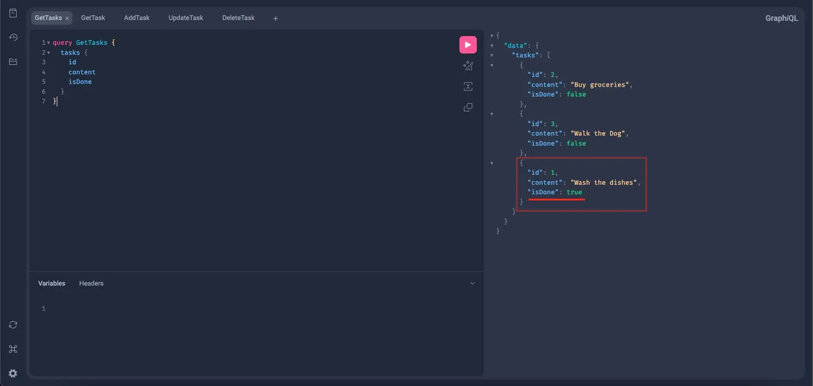Open the Headers editor
This screenshot has width=813, height=386.
coord(91,283)
